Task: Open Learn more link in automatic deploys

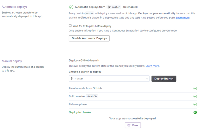Action: coord(183,17)
